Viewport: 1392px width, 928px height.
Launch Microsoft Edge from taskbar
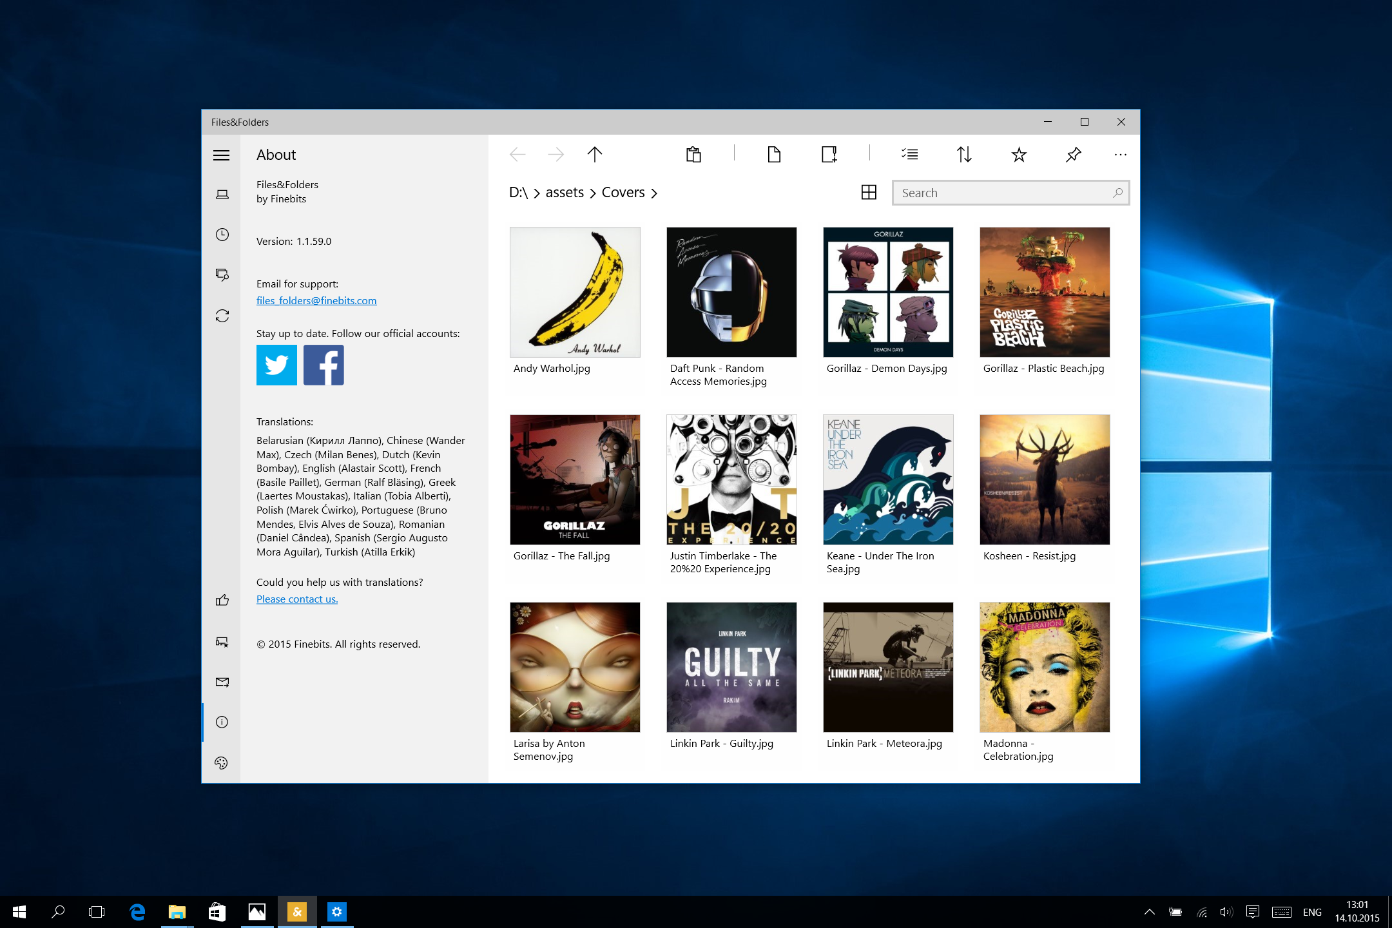click(x=137, y=912)
